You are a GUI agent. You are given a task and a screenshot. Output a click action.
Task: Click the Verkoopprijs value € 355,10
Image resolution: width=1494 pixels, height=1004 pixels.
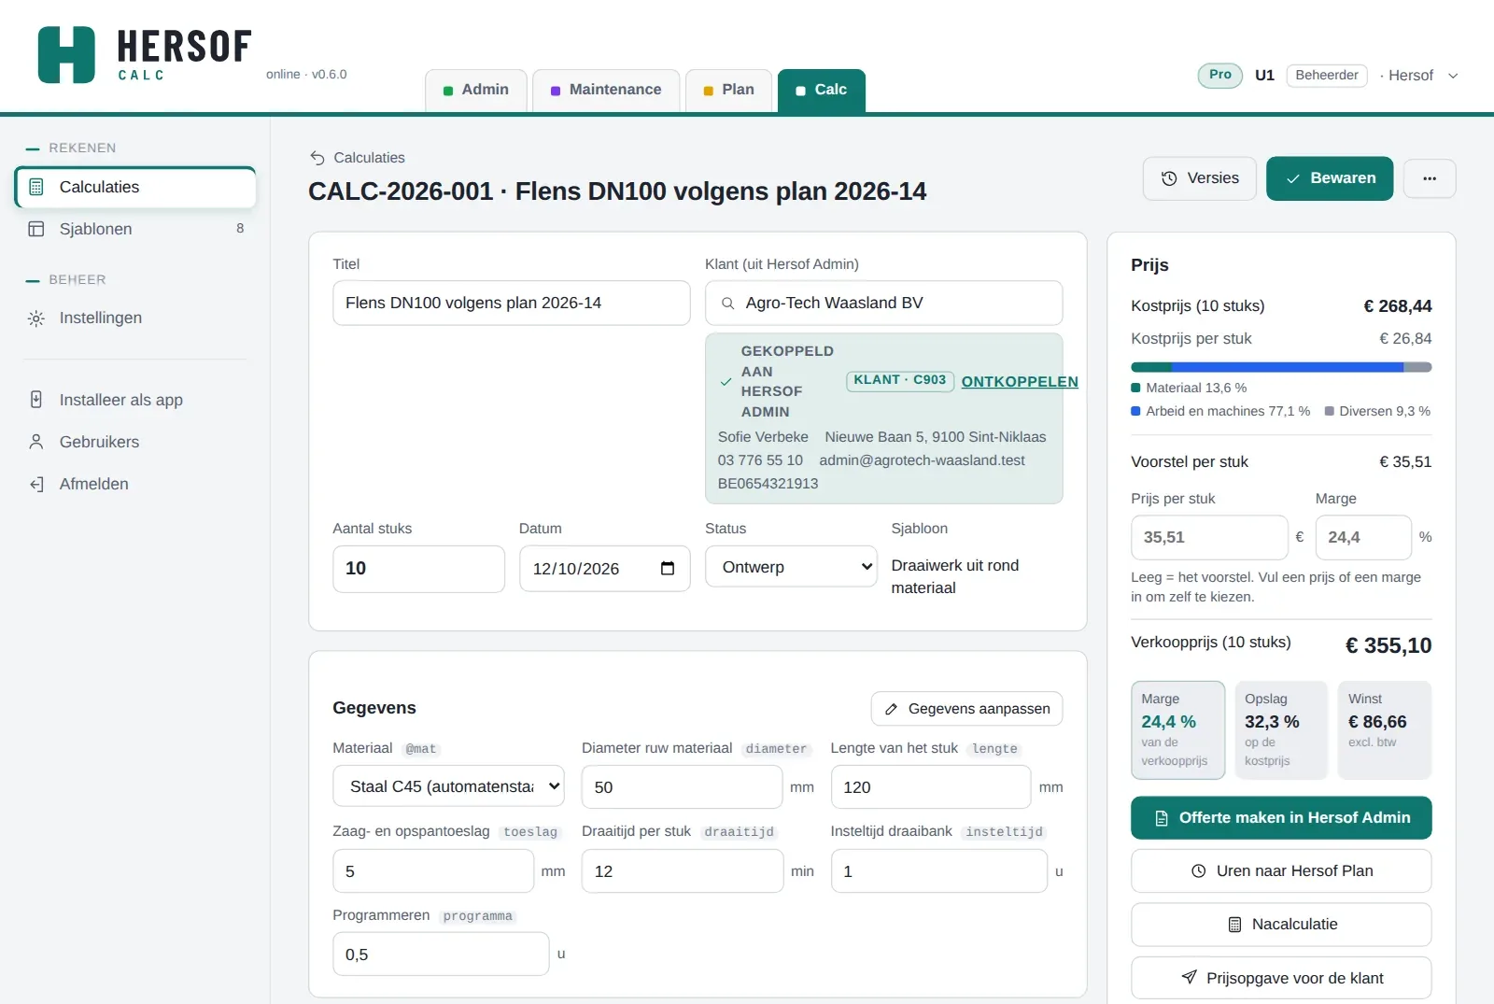pyautogui.click(x=1388, y=645)
